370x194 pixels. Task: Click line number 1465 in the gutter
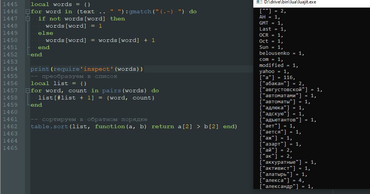(10, 148)
